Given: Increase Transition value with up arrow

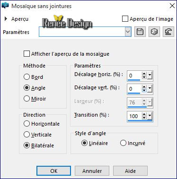Looking at the screenshot, I should (144, 114).
